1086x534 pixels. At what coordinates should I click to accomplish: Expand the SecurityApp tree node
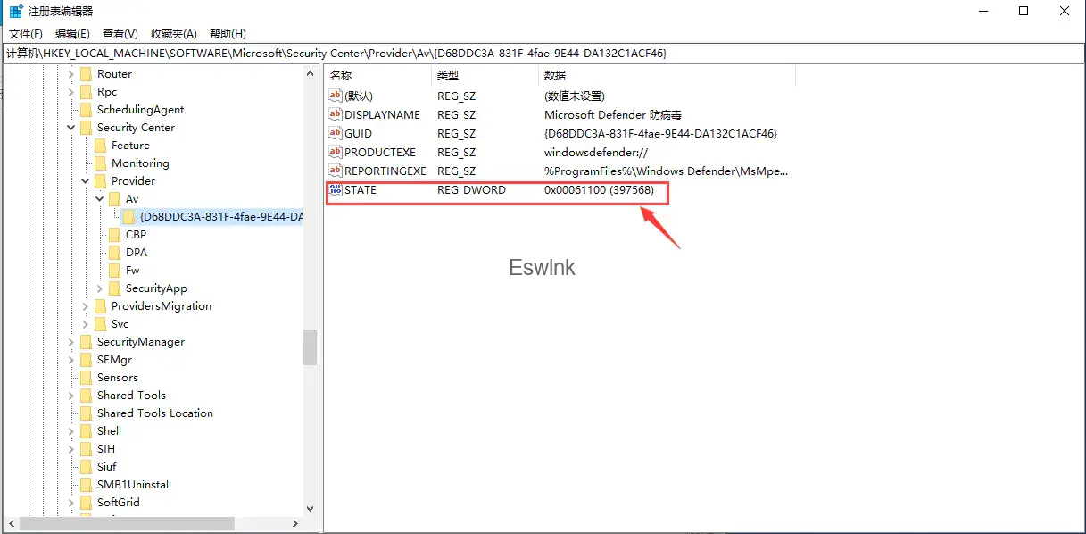coord(100,288)
